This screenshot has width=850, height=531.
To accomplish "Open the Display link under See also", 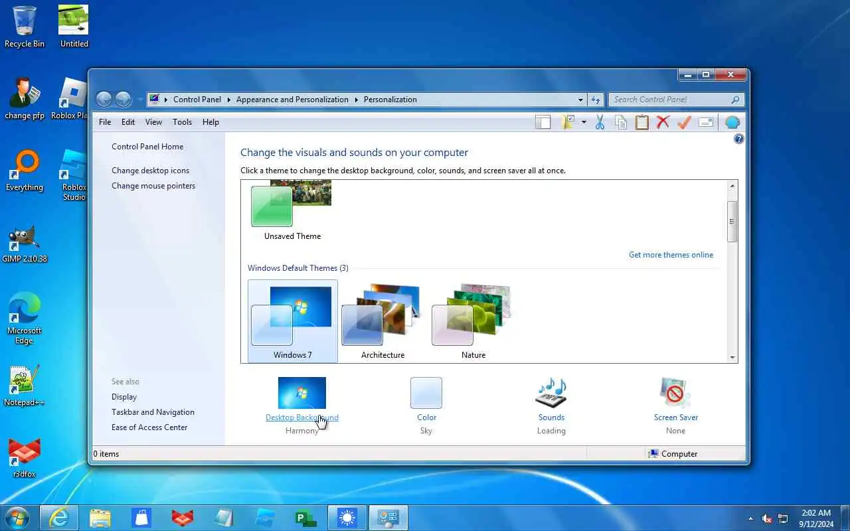I will pyautogui.click(x=124, y=397).
